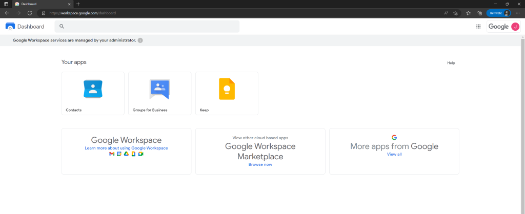Click the Google account switcher box
The height and width of the screenshot is (214, 525).
click(x=503, y=27)
